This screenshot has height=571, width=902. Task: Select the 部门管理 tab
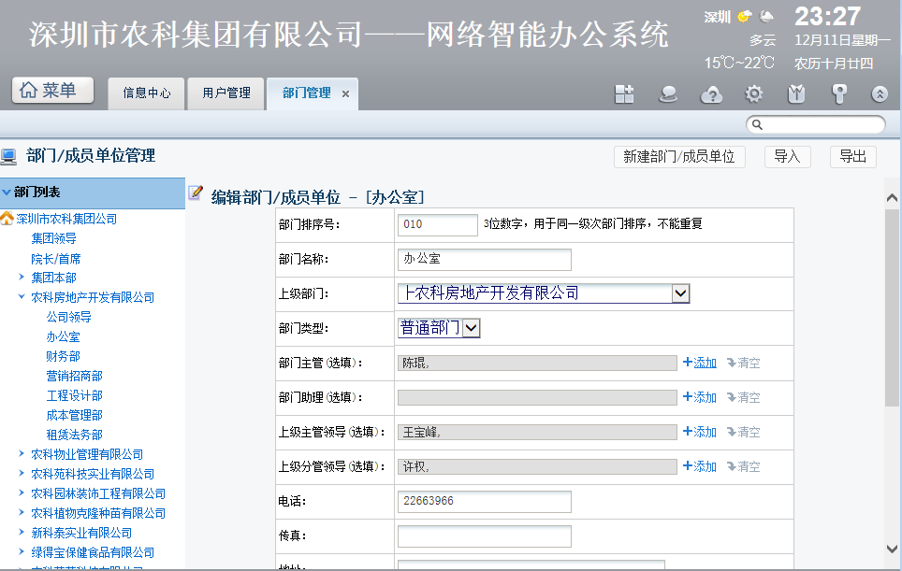[x=307, y=93]
